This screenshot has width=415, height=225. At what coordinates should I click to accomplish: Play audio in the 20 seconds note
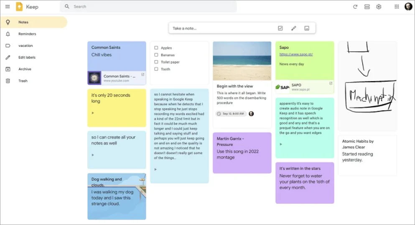click(93, 113)
